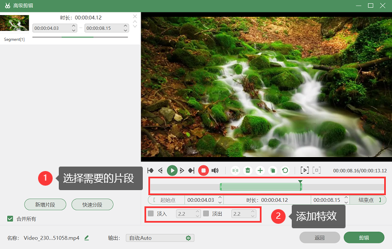Click the green selected timeline region
The width and height of the screenshot is (392, 249).
click(x=261, y=187)
